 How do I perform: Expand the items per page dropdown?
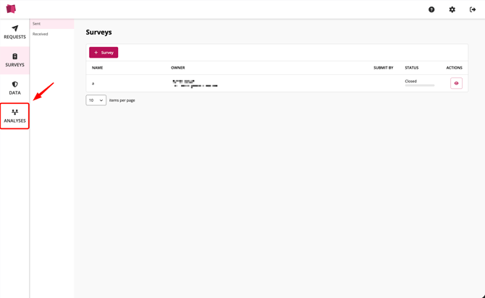(x=96, y=100)
